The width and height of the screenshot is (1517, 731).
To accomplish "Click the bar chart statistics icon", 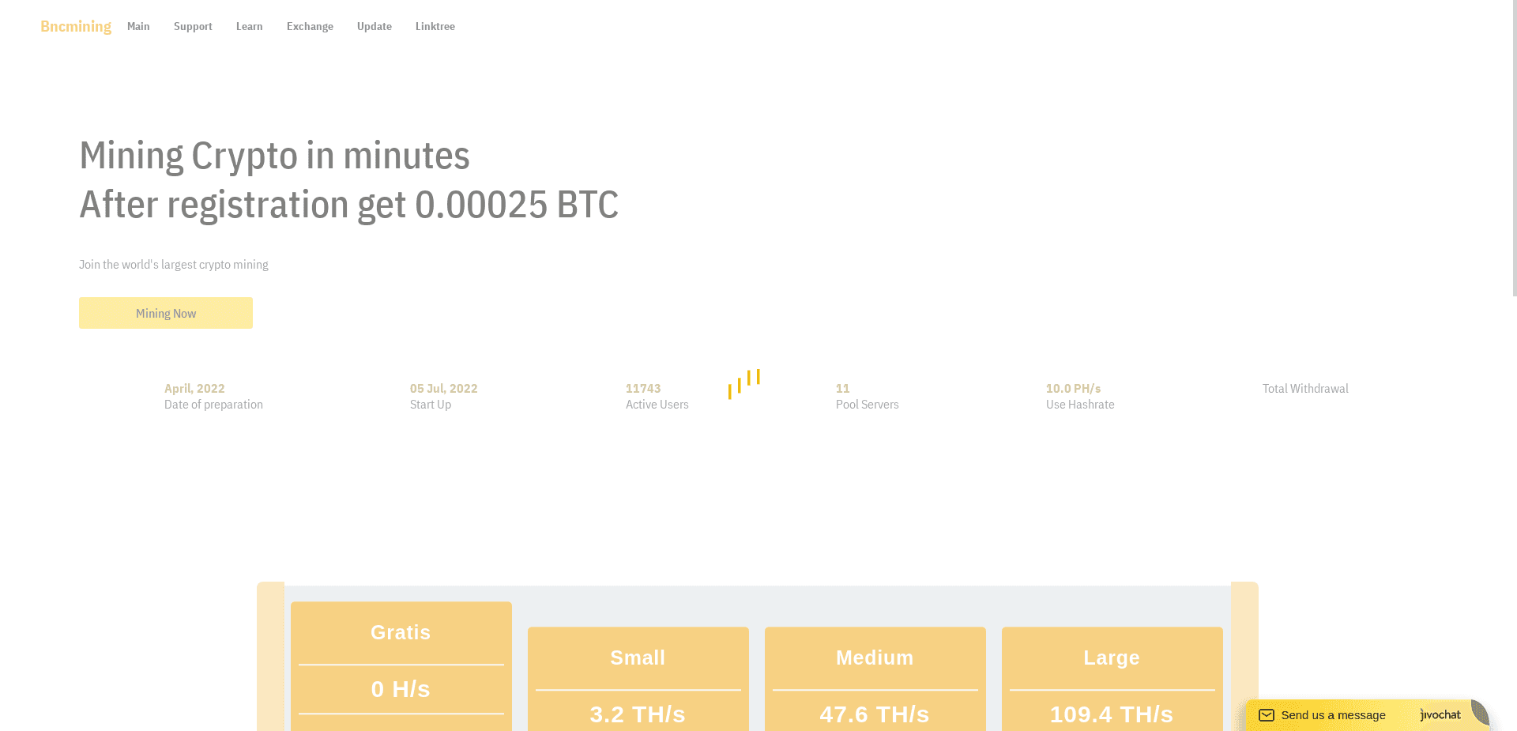I will 744,386.
